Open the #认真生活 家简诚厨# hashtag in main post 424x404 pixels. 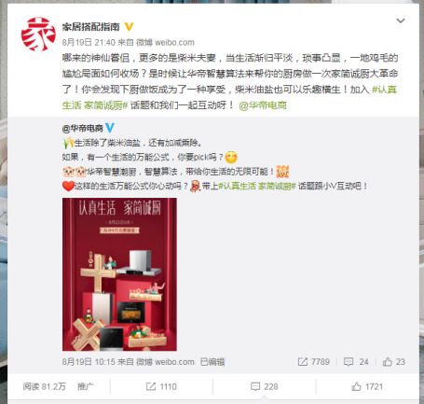[229, 97]
